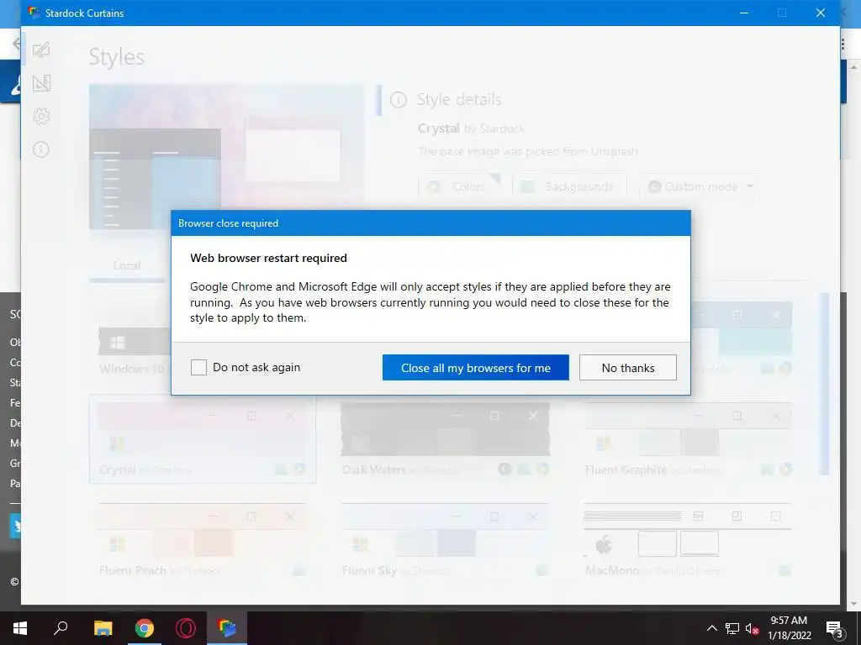The image size is (861, 645).
Task: Select the Dark Waters style card
Action: 446,439
